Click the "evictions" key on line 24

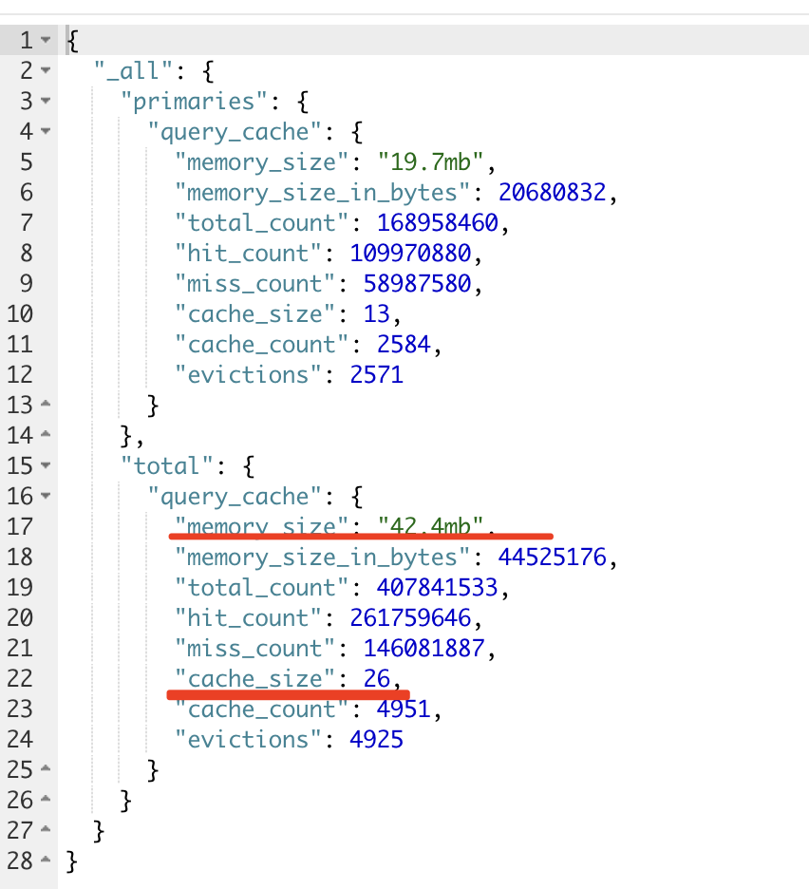click(247, 739)
